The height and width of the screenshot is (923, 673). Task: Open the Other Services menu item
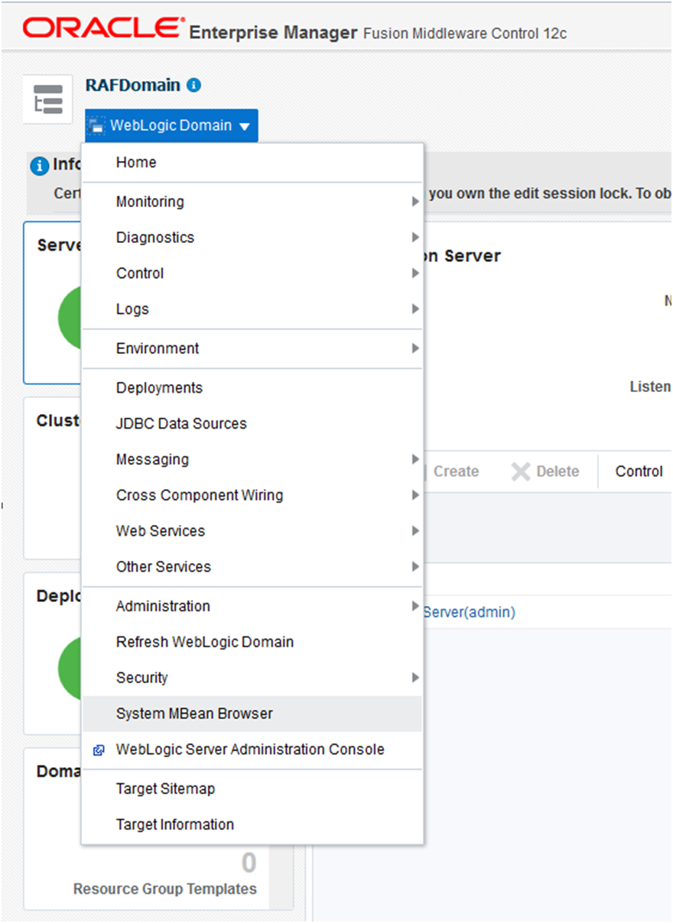pos(252,567)
